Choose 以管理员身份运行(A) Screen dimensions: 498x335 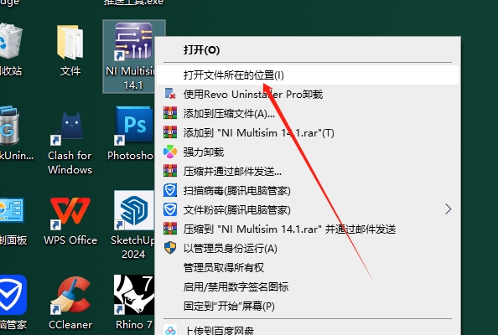(308, 249)
